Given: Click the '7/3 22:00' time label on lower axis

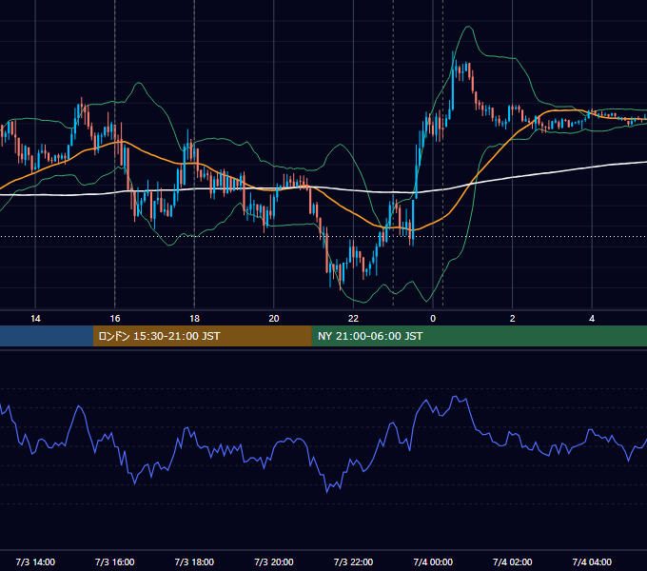Looking at the screenshot, I should tap(353, 561).
